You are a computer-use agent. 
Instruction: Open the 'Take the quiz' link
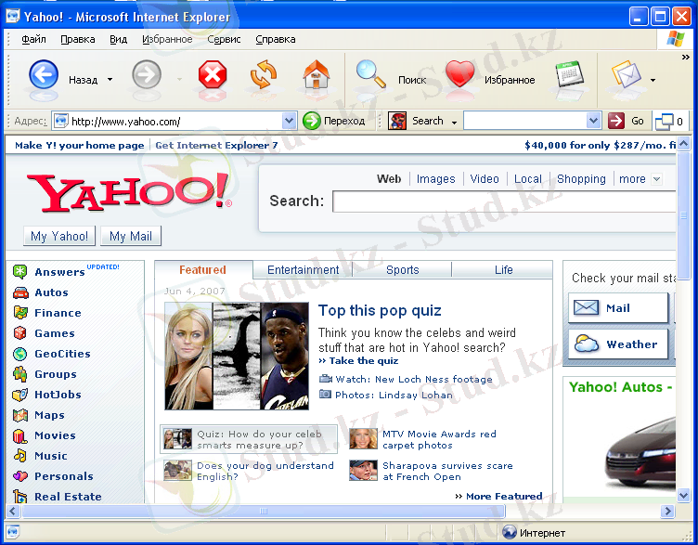(x=363, y=361)
